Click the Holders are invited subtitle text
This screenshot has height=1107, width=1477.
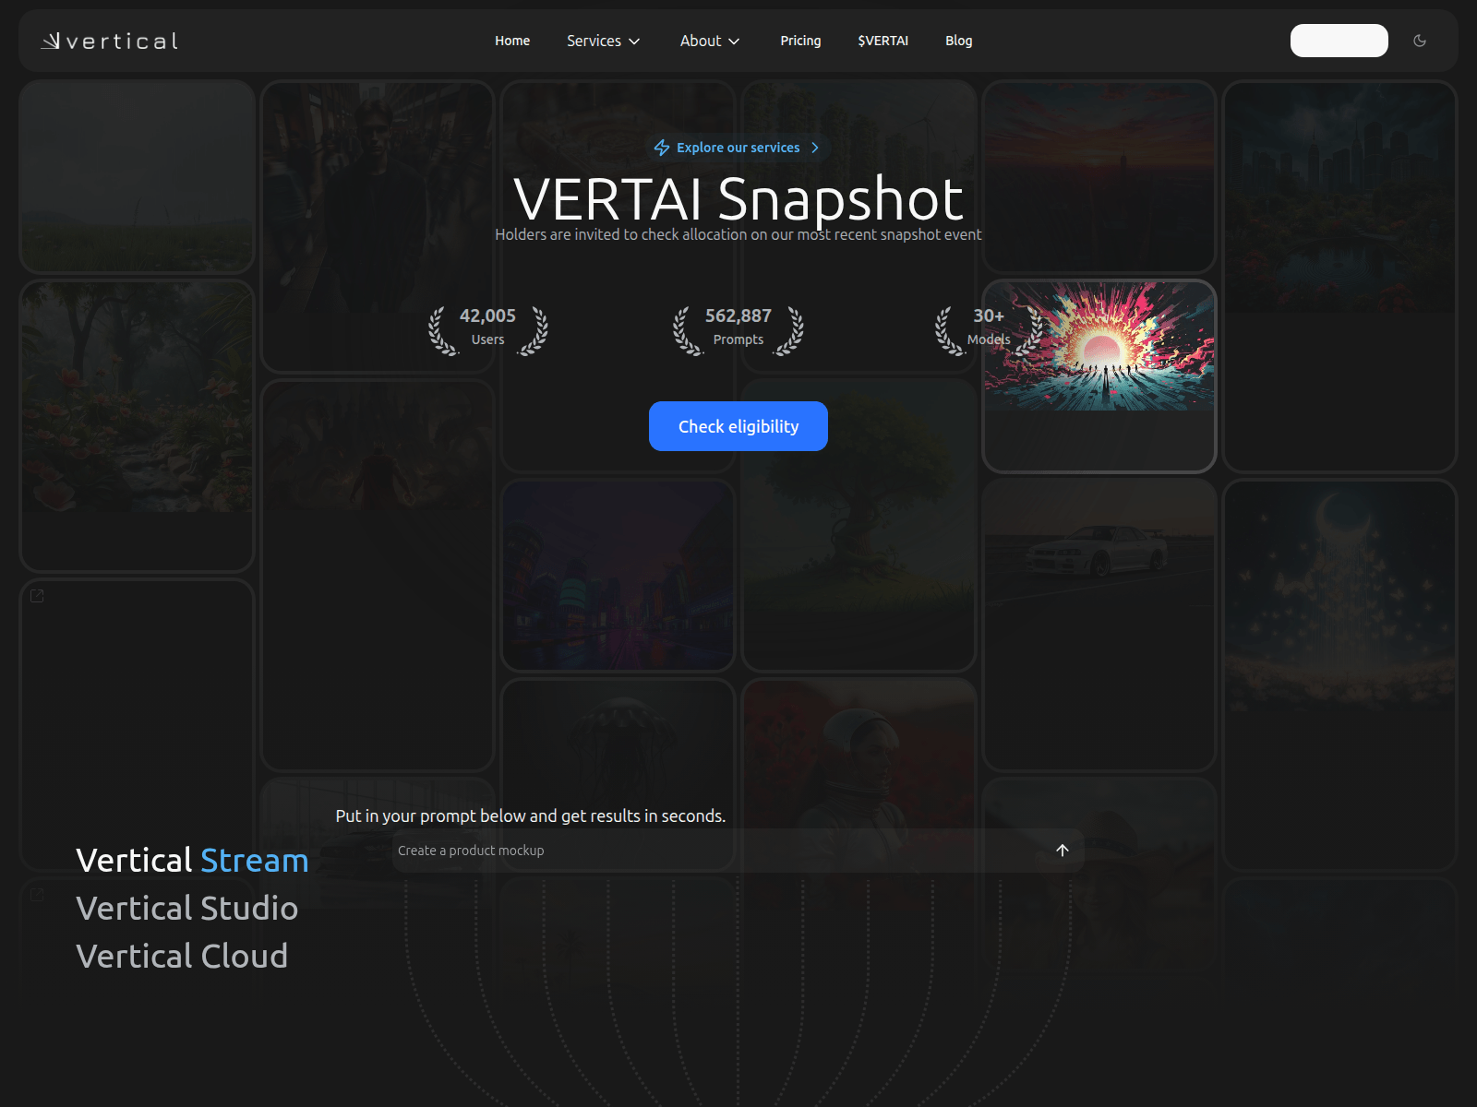tap(738, 234)
